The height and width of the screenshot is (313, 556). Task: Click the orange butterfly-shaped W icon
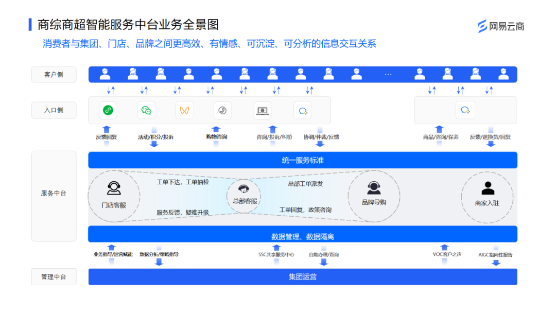184,110
